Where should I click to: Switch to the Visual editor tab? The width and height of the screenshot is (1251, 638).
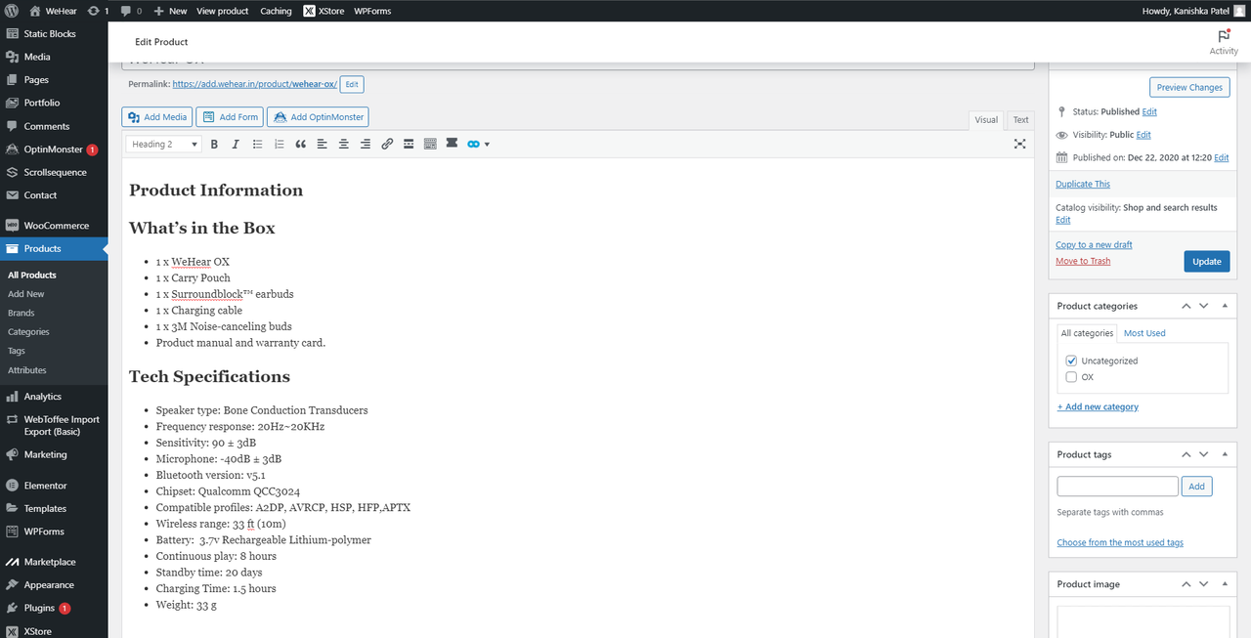point(986,120)
